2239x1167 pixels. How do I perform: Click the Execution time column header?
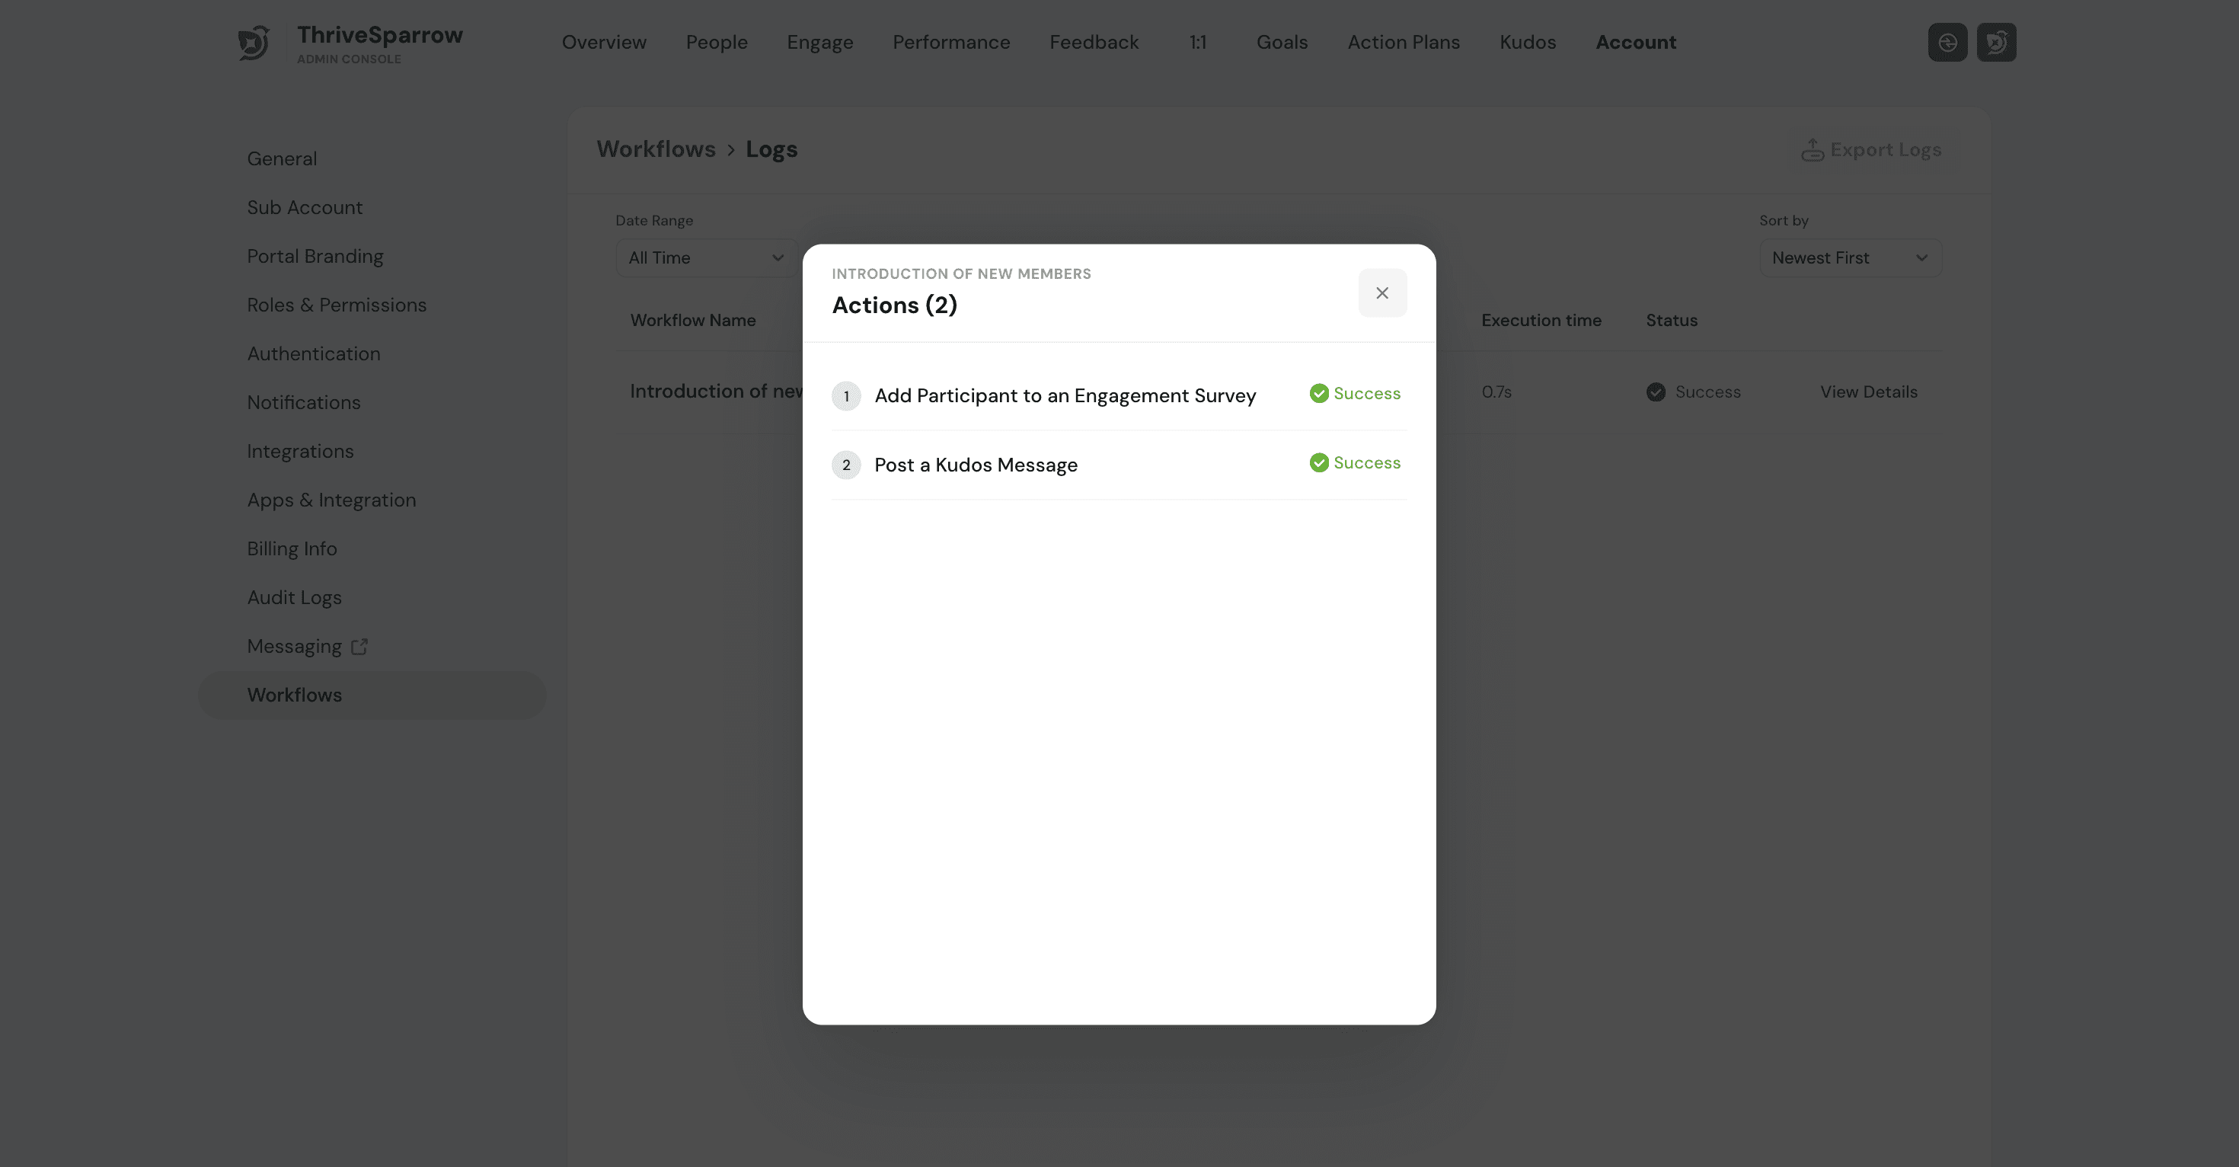[x=1541, y=320]
